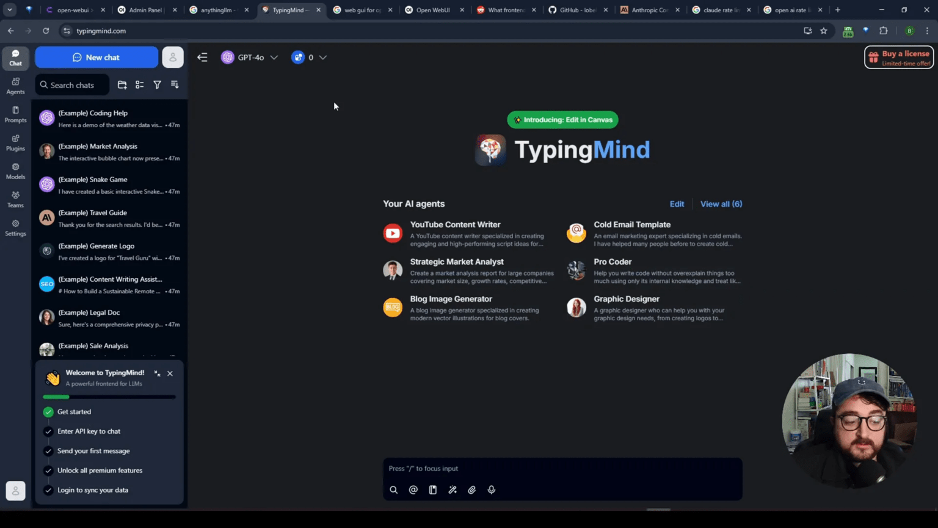Expand the GPT-4o model dropdown

(x=249, y=57)
